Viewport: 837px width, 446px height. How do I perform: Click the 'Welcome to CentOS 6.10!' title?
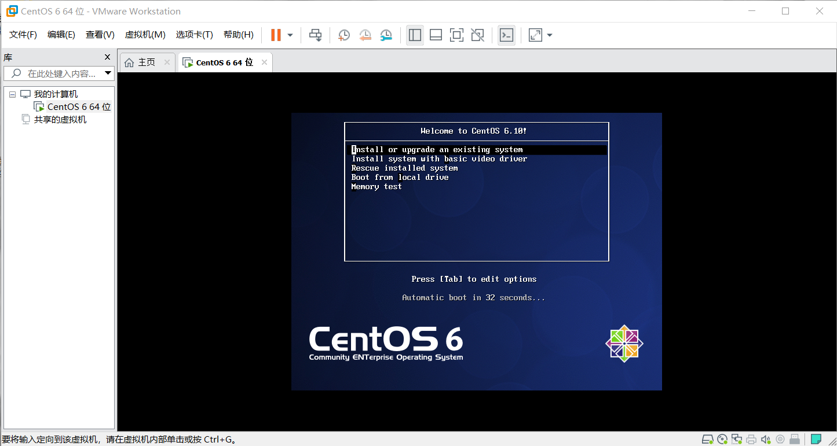click(x=474, y=131)
